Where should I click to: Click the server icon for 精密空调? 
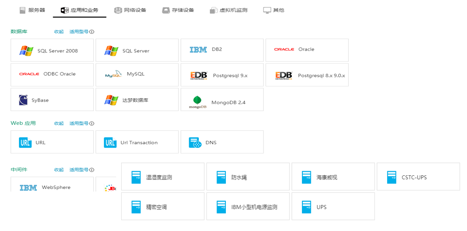pos(136,207)
